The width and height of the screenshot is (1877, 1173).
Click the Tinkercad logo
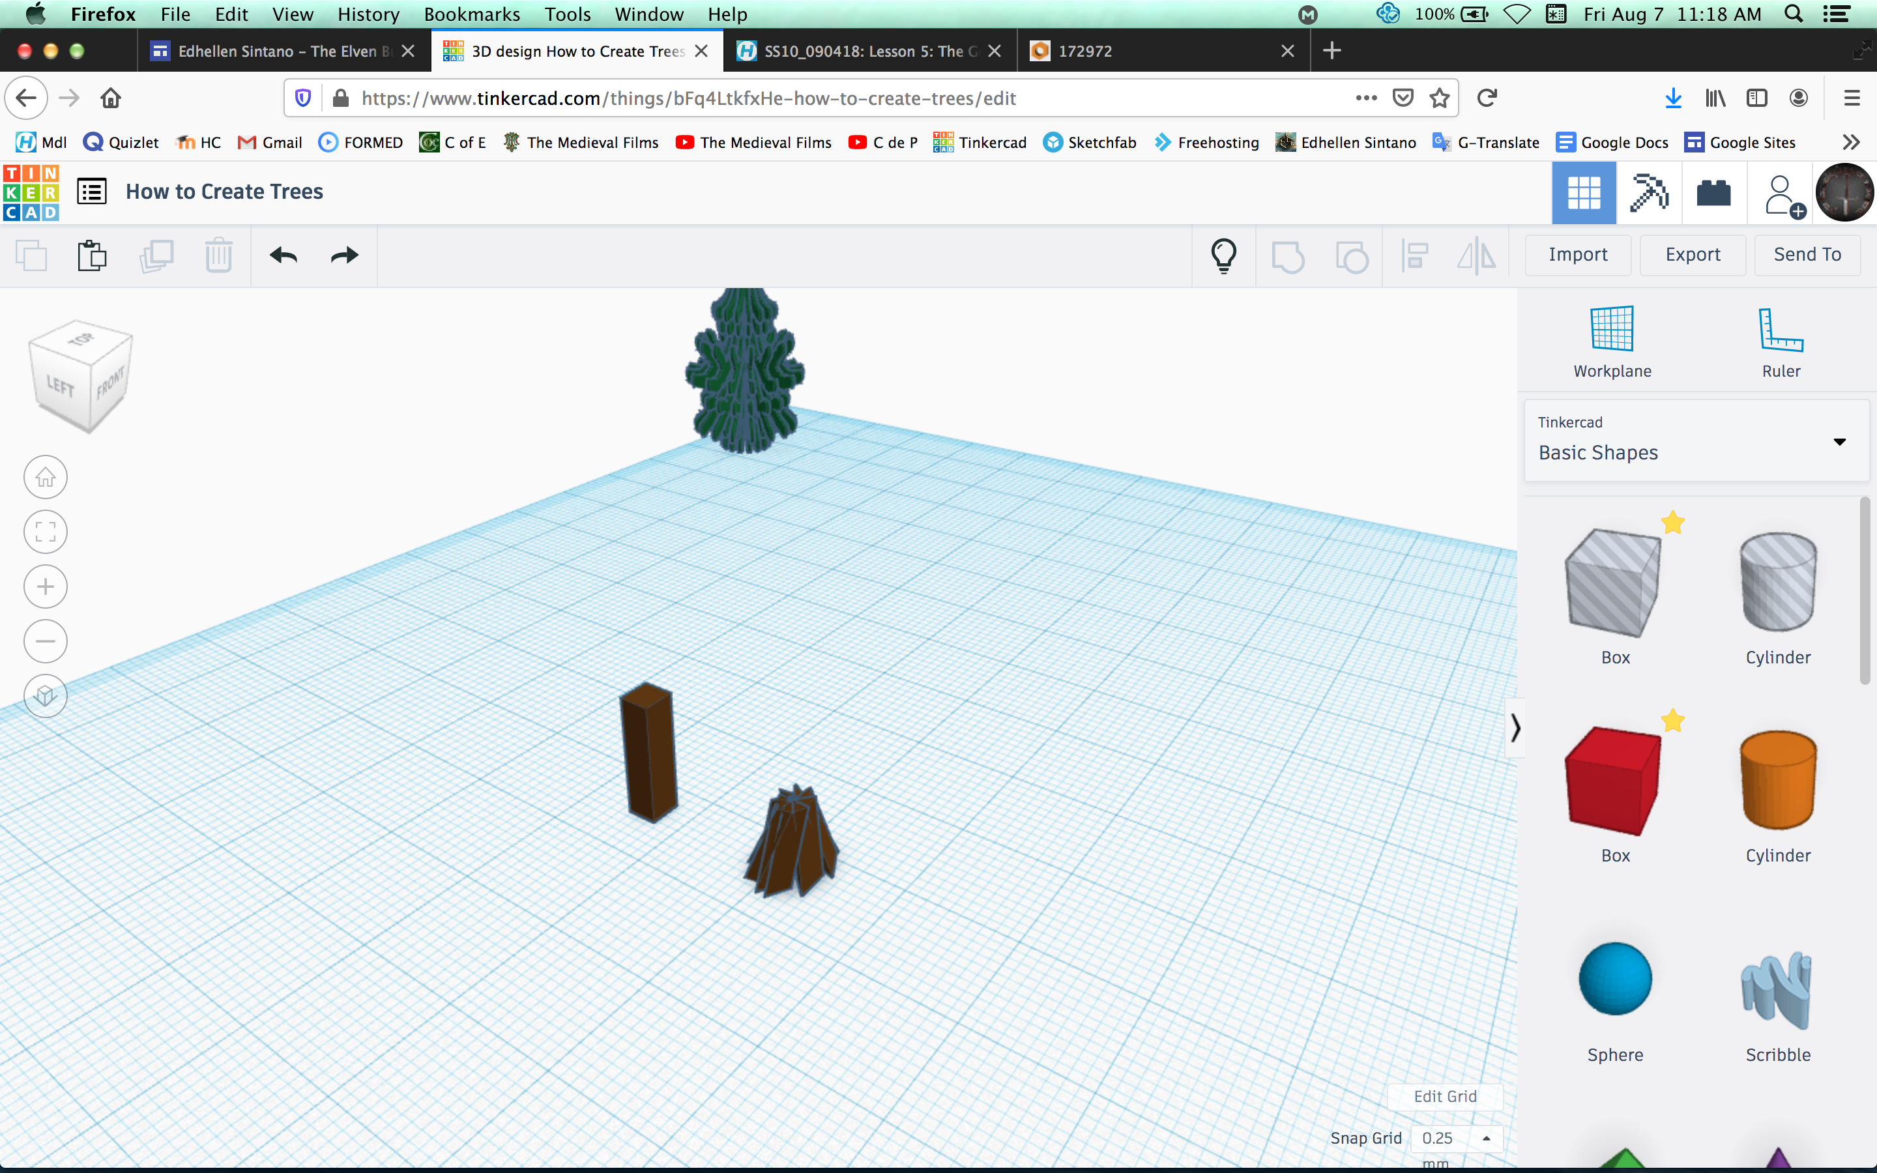tap(31, 192)
